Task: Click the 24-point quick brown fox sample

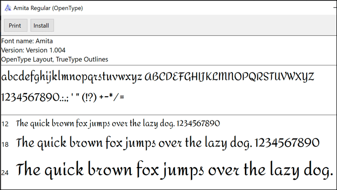Action: coord(175,170)
